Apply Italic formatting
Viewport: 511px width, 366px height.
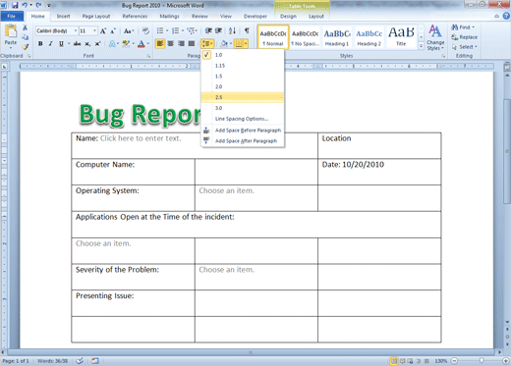[50, 43]
